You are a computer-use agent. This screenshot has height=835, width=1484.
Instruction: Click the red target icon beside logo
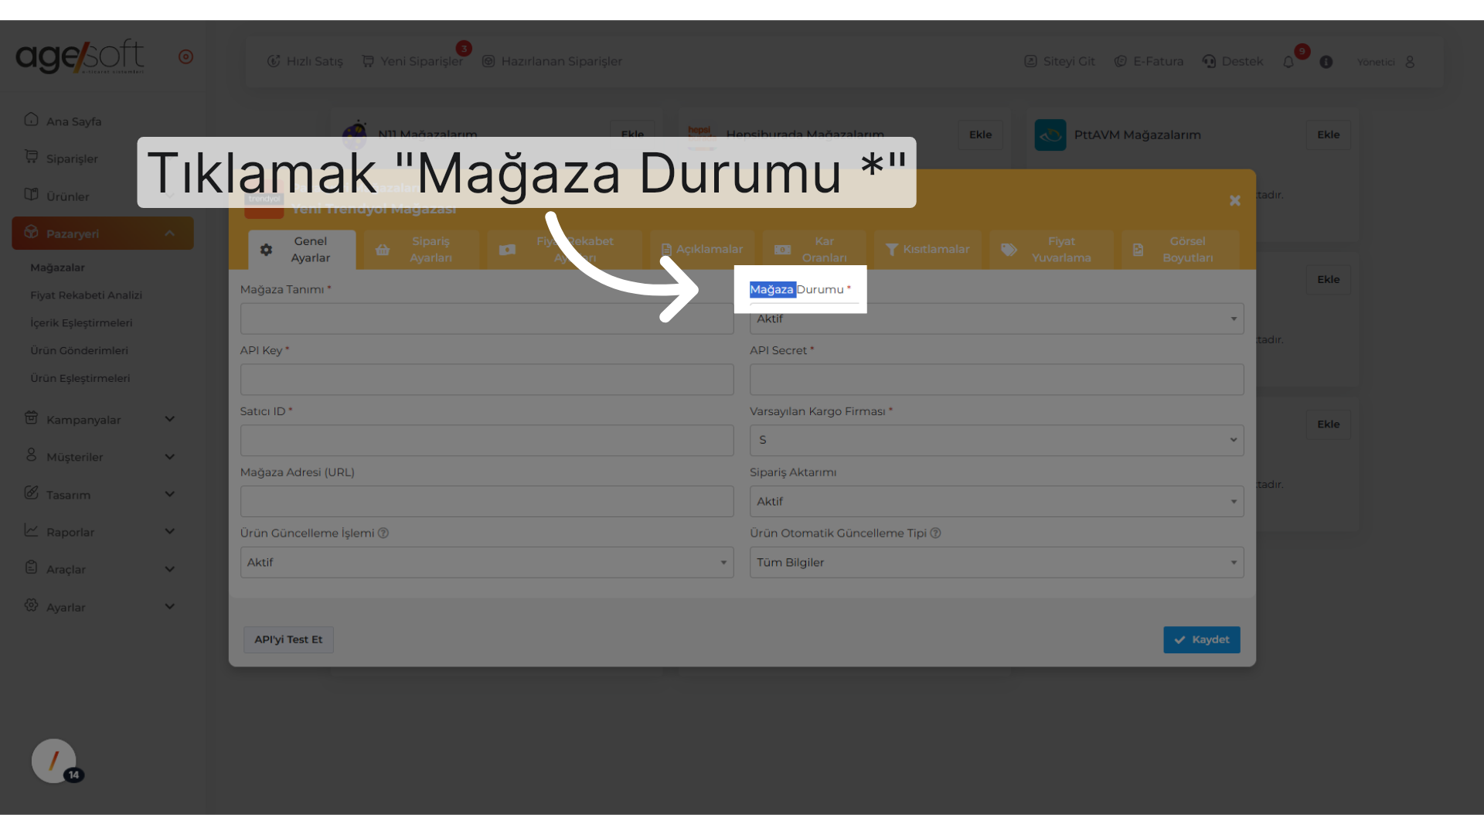(x=185, y=56)
